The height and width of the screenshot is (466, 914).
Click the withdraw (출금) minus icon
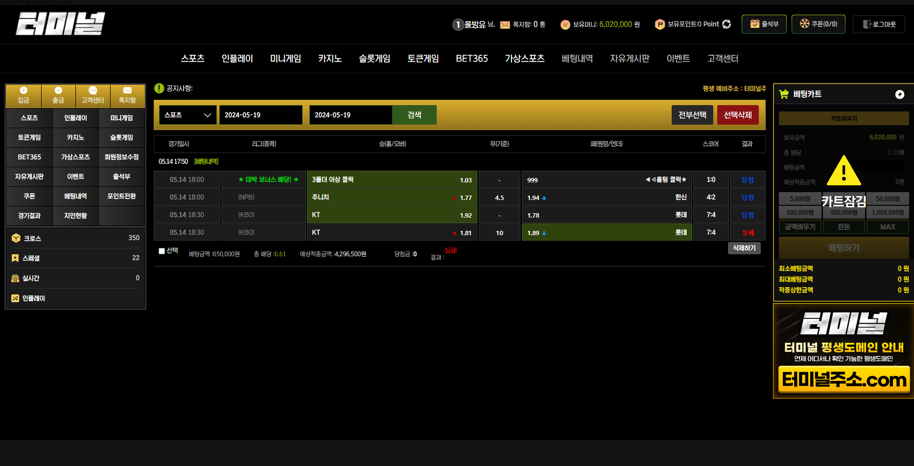[58, 90]
